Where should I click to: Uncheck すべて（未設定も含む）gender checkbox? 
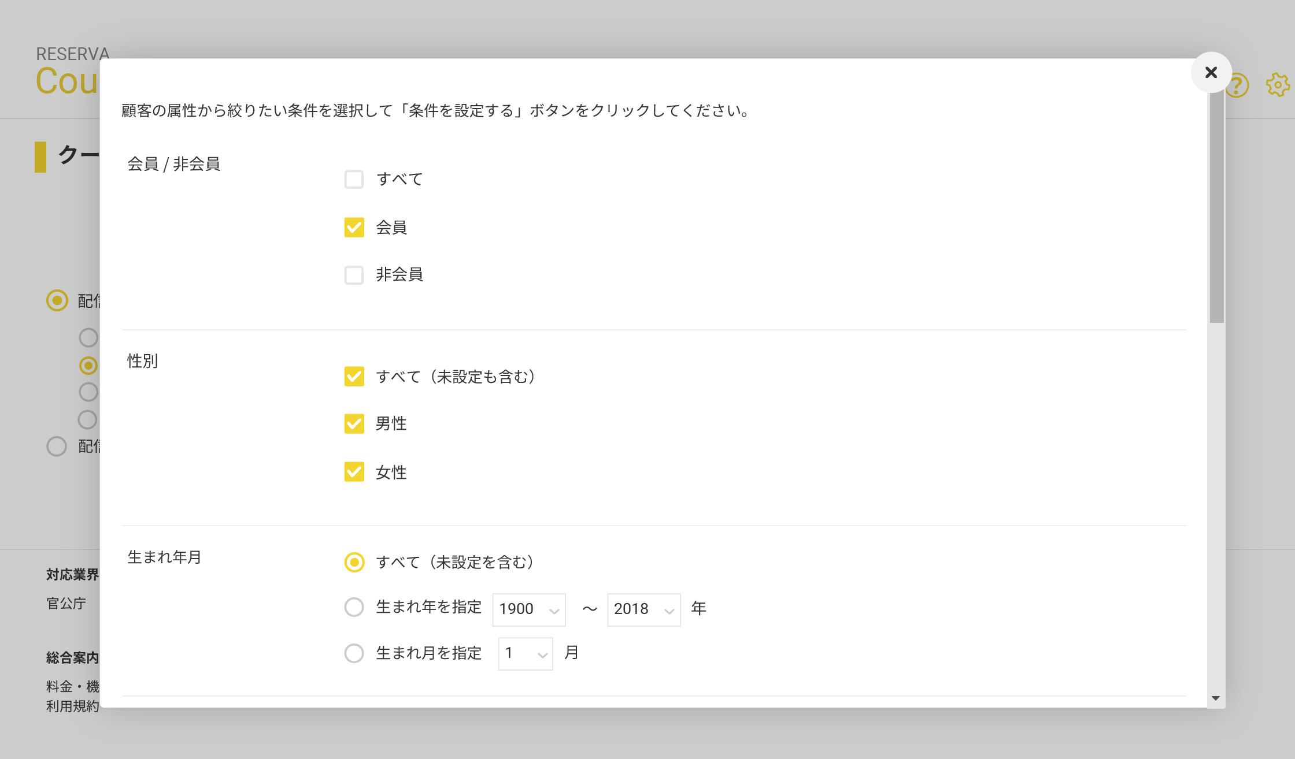click(354, 377)
